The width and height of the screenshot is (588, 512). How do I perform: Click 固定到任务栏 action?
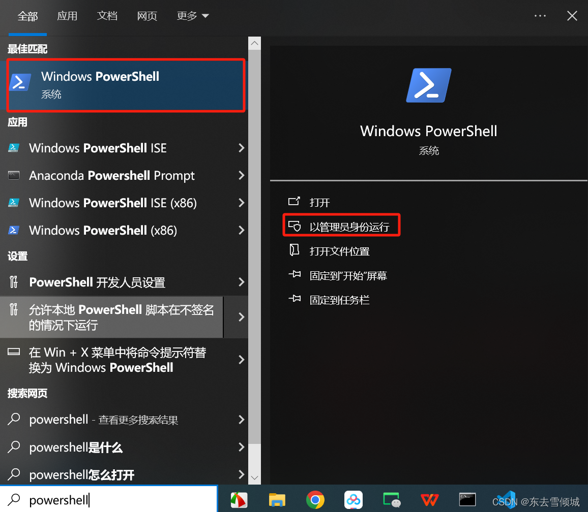339,300
